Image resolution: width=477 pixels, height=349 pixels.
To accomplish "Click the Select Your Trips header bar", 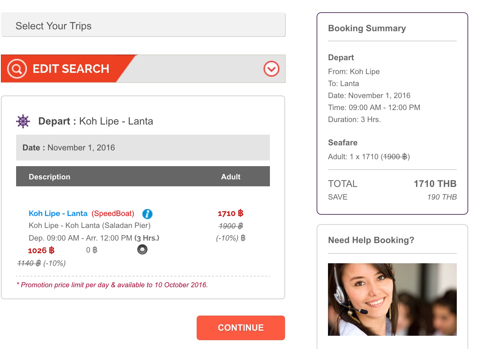I will [143, 25].
